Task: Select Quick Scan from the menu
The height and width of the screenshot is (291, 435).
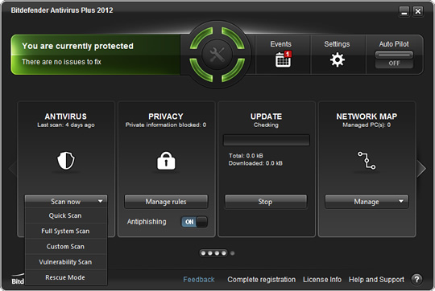Action: click(x=66, y=215)
